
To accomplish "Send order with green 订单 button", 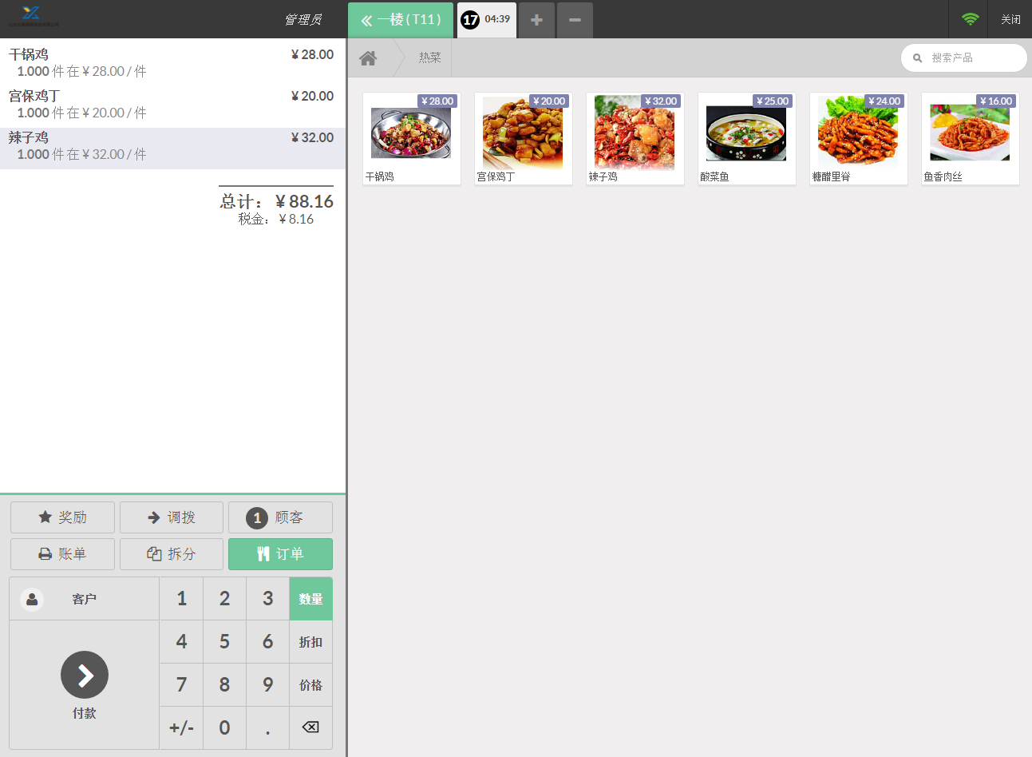I will click(x=280, y=554).
